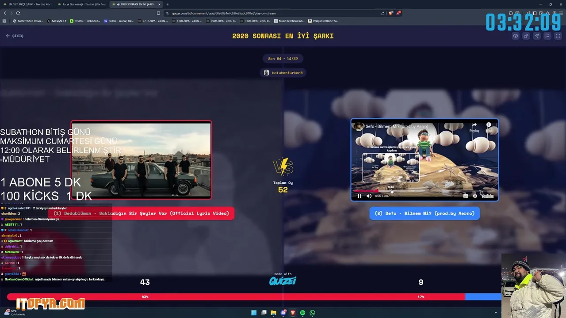Open Spotify from the taskbar
This screenshot has height=318, width=566.
302,313
